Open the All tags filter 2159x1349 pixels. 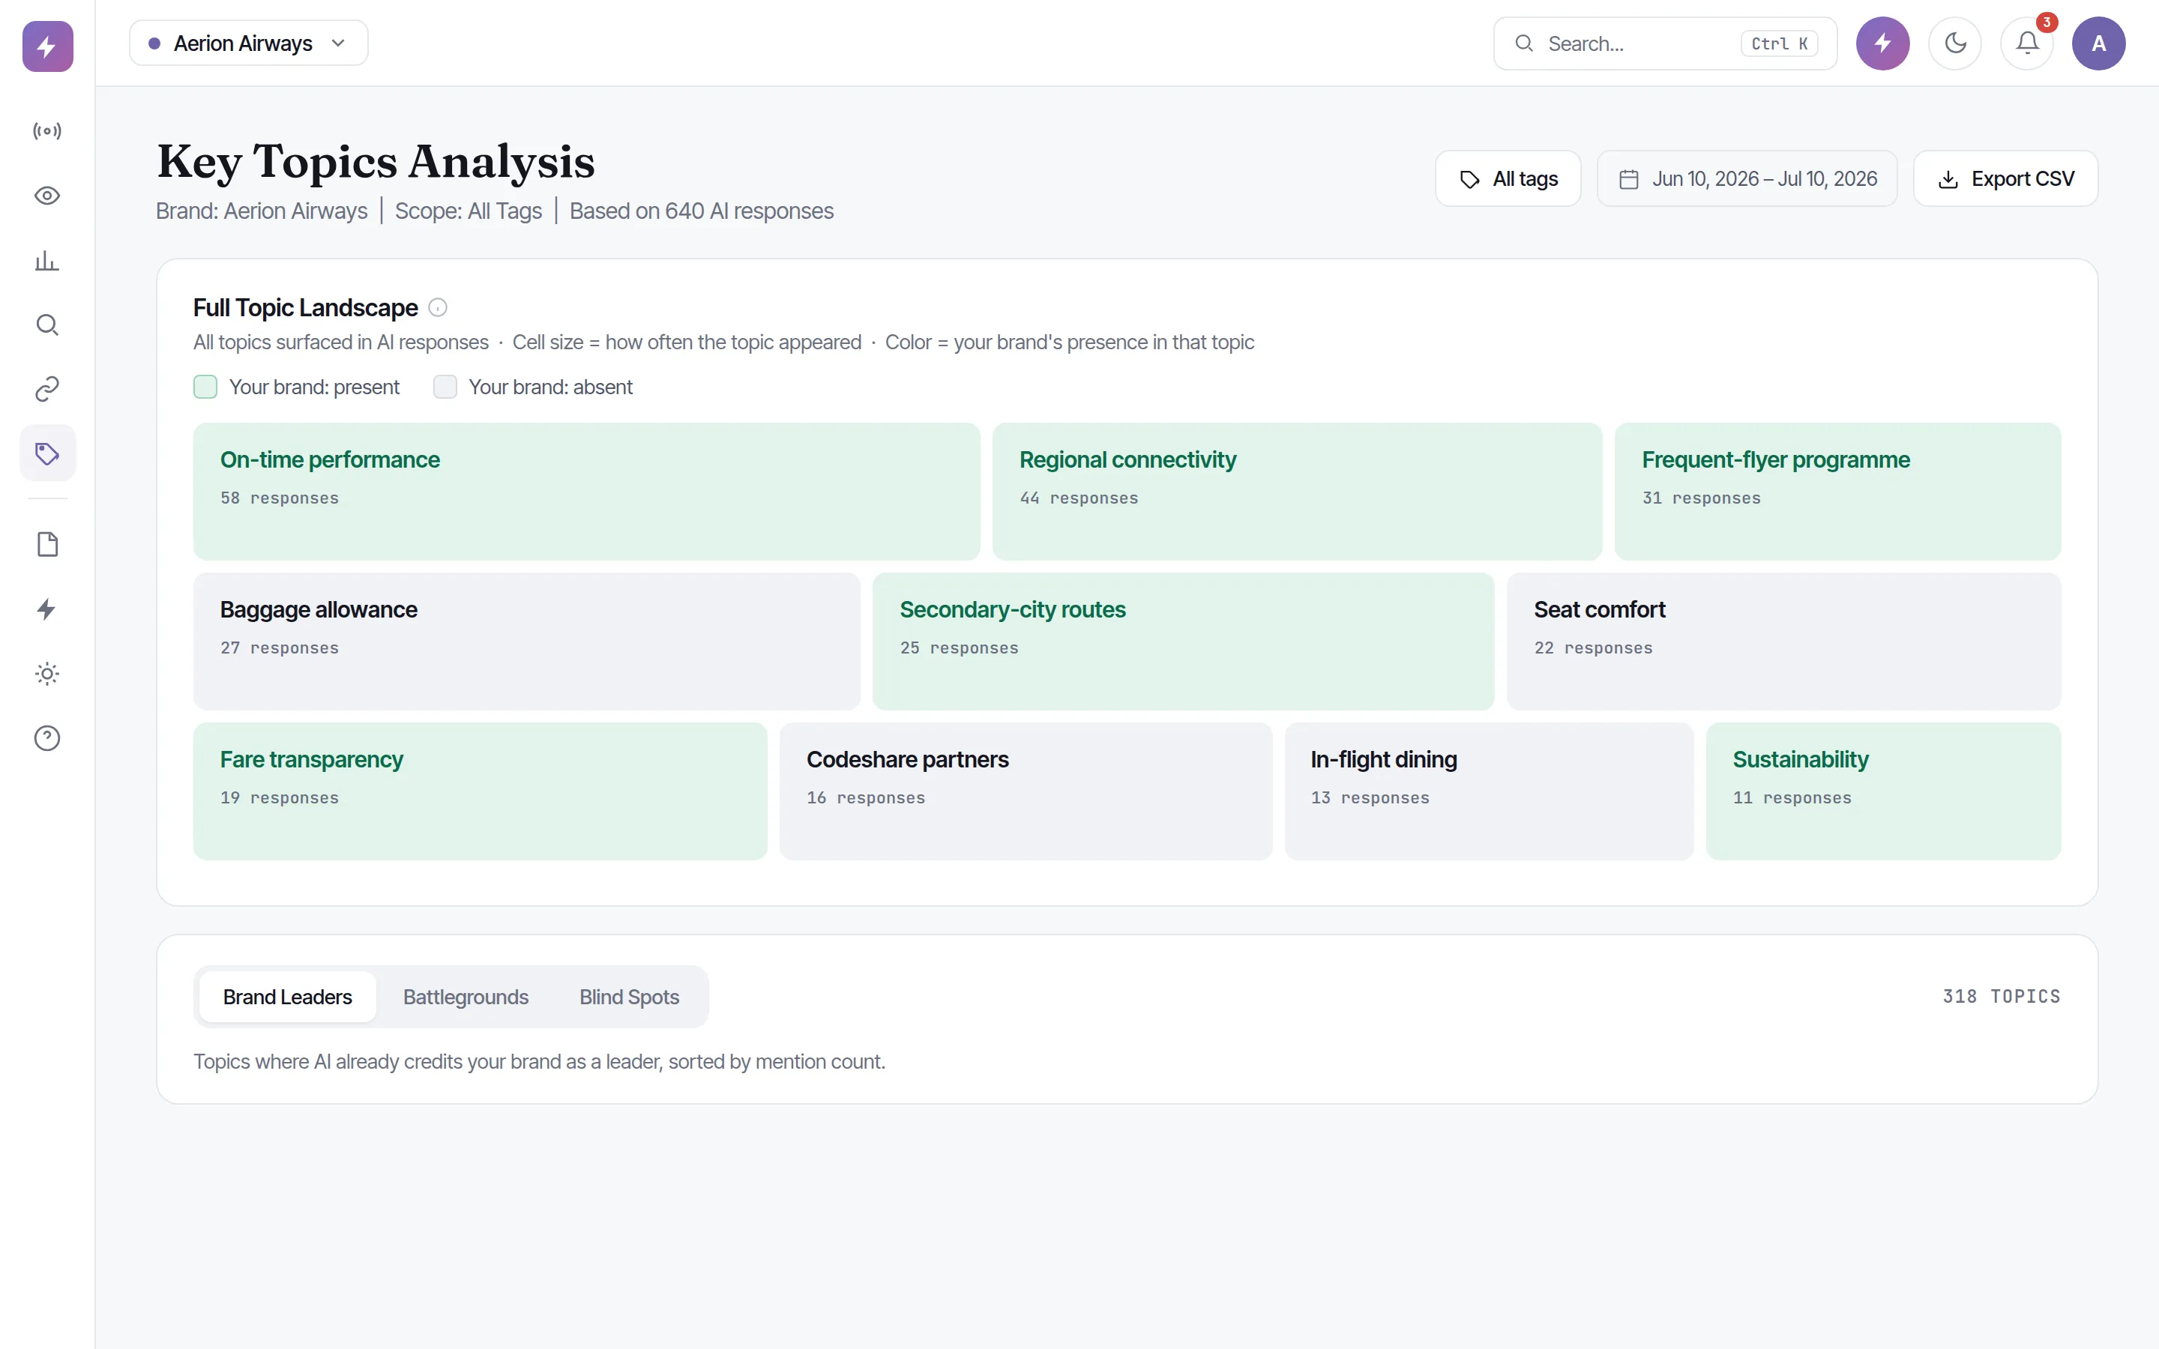tap(1508, 178)
